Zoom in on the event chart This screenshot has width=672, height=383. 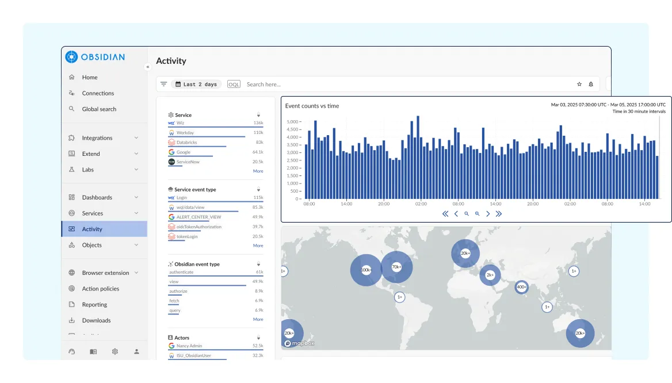[x=477, y=214]
